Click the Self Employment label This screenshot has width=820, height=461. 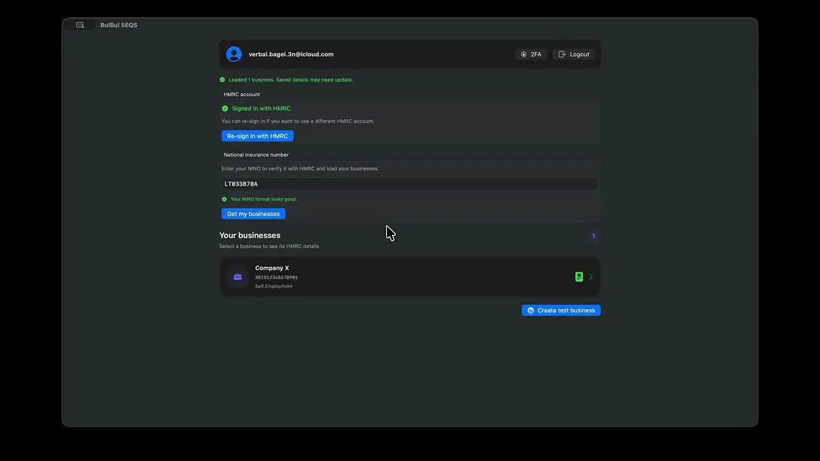[274, 286]
